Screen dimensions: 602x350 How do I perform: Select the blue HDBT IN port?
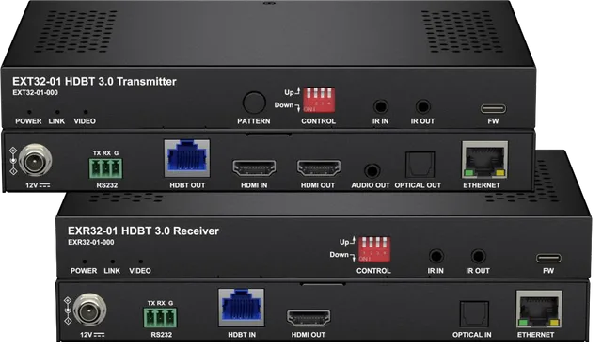[242, 308]
